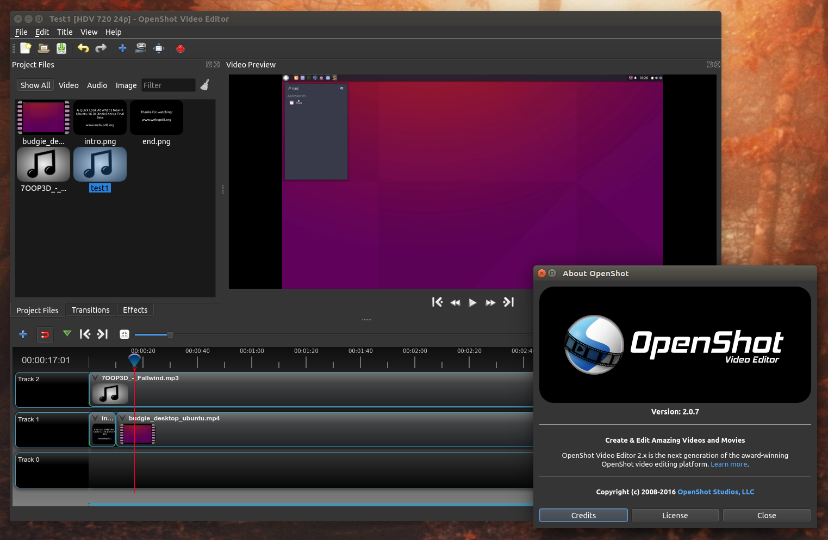This screenshot has width=828, height=540.
Task: Clear the file filter with the broom icon
Action: pyautogui.click(x=205, y=85)
